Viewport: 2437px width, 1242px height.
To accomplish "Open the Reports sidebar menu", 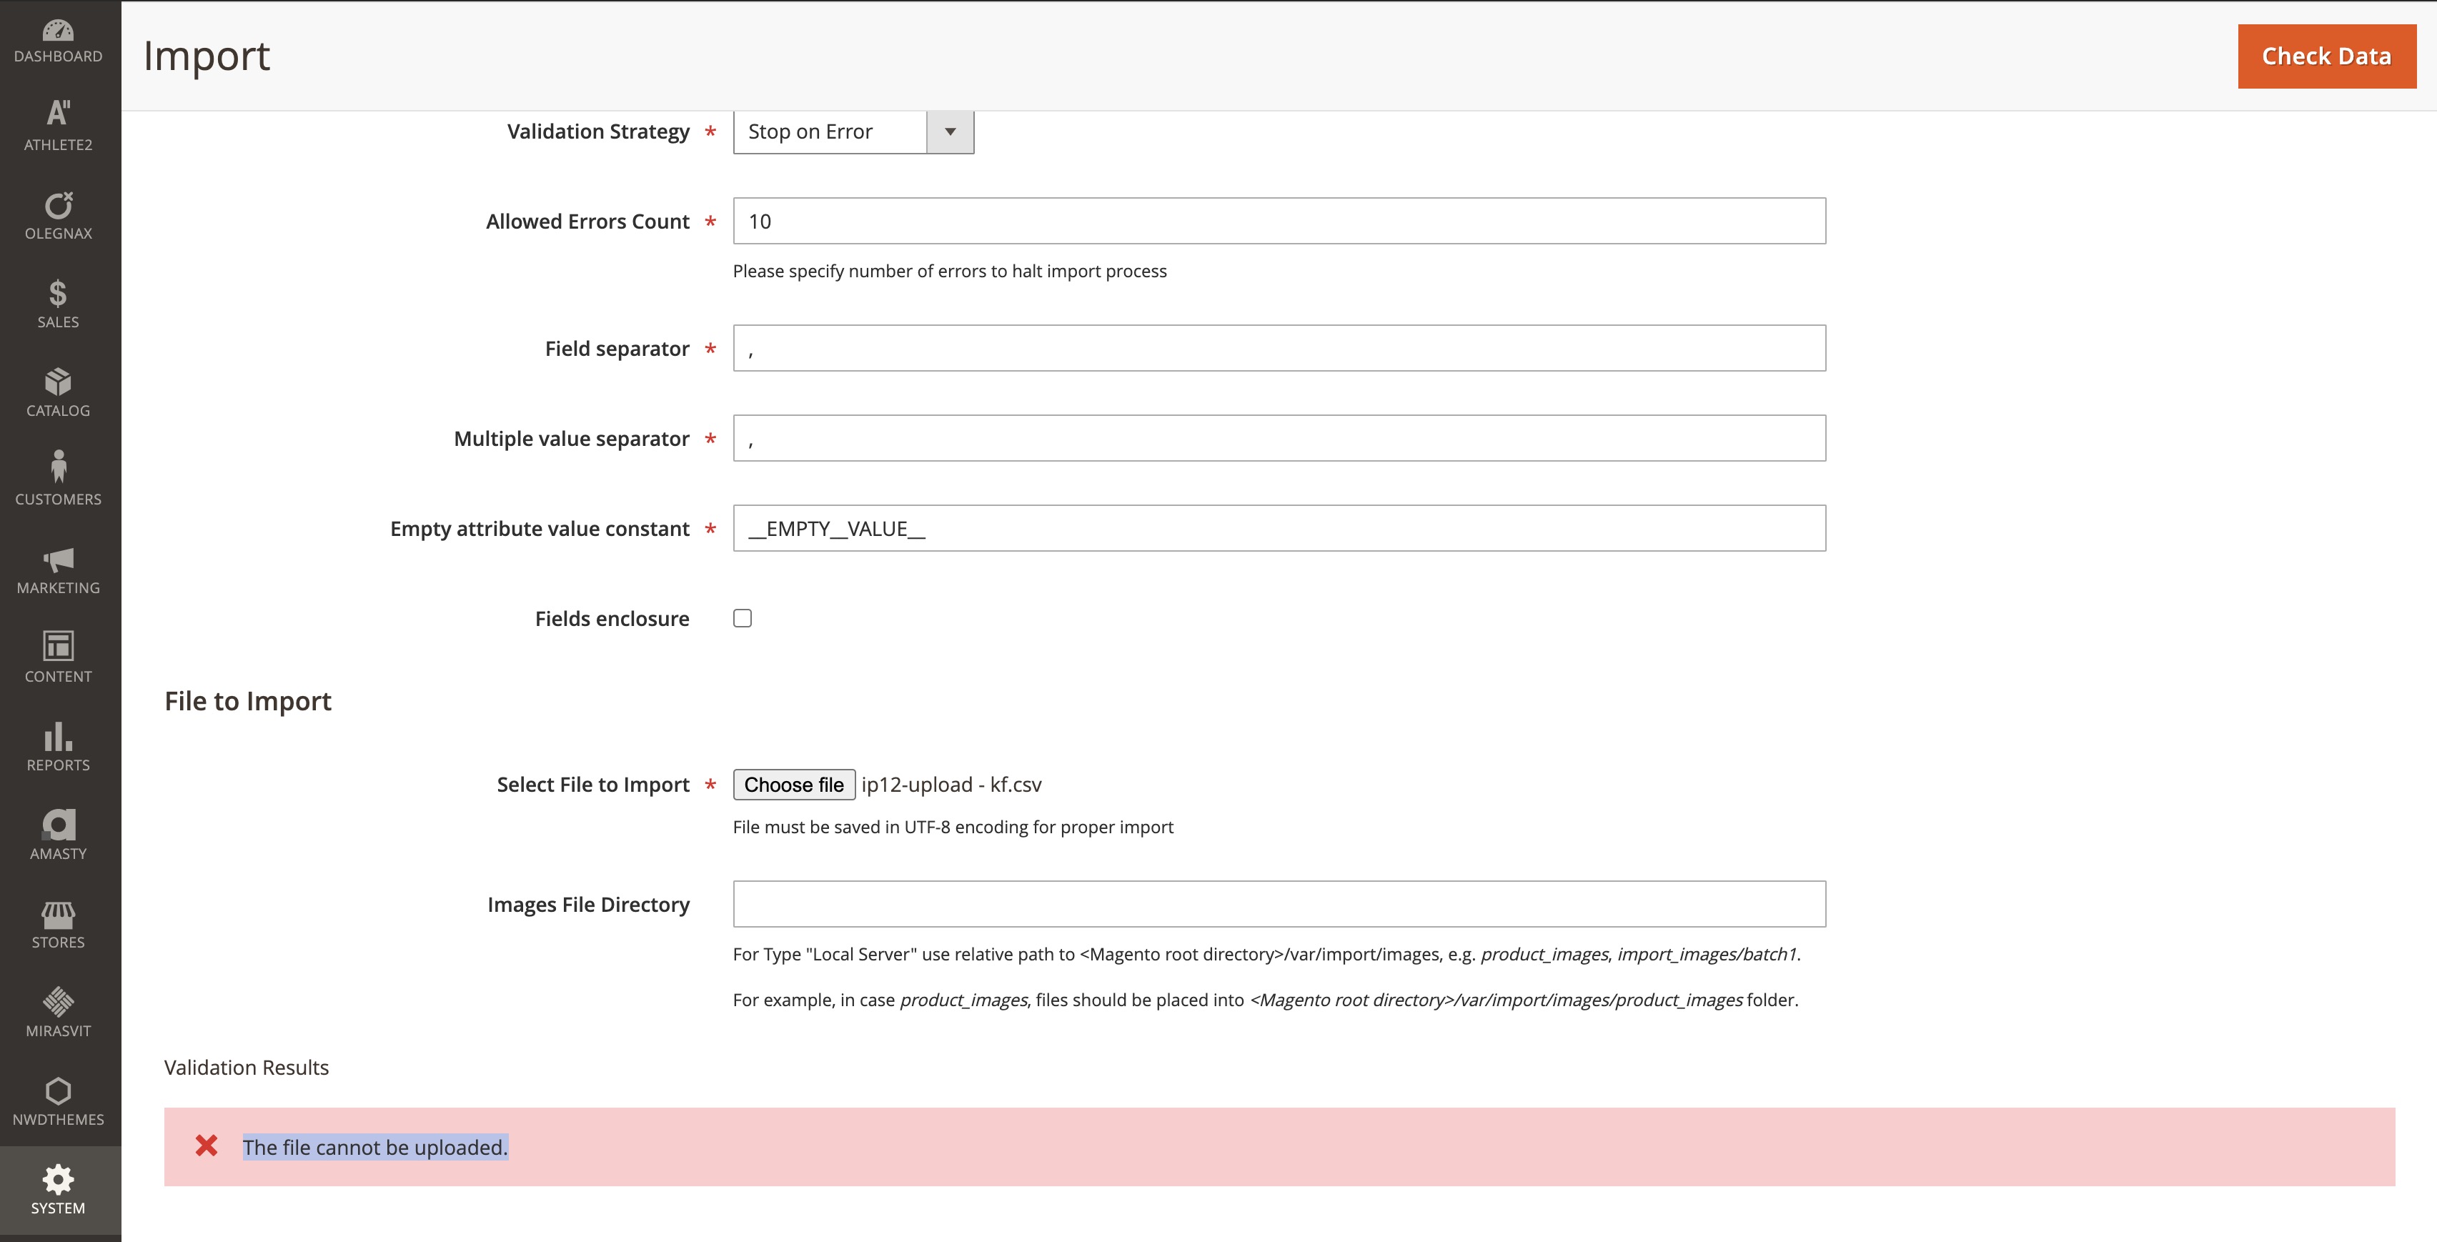I will tap(58, 747).
